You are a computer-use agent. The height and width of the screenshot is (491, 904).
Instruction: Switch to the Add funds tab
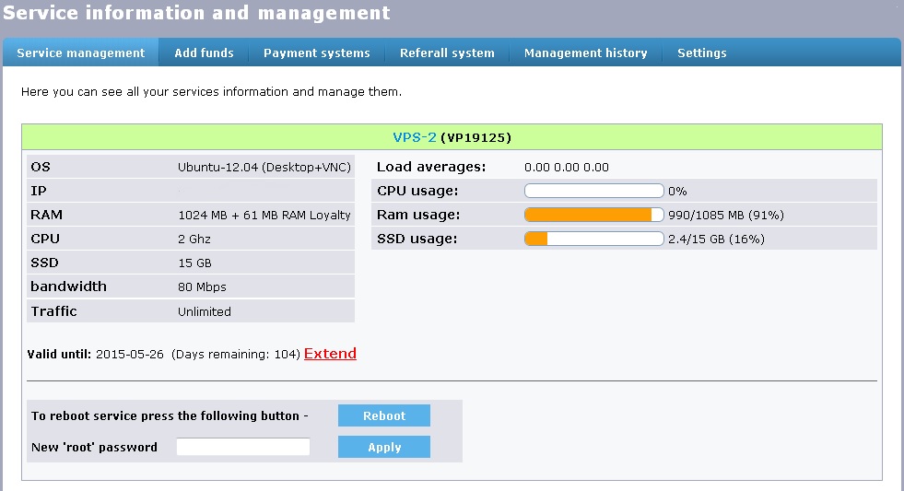204,53
